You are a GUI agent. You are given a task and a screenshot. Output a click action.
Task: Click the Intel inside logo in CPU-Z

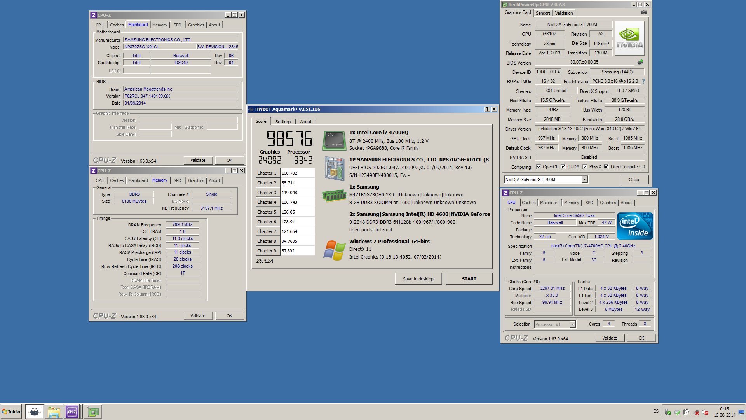pyautogui.click(x=635, y=226)
